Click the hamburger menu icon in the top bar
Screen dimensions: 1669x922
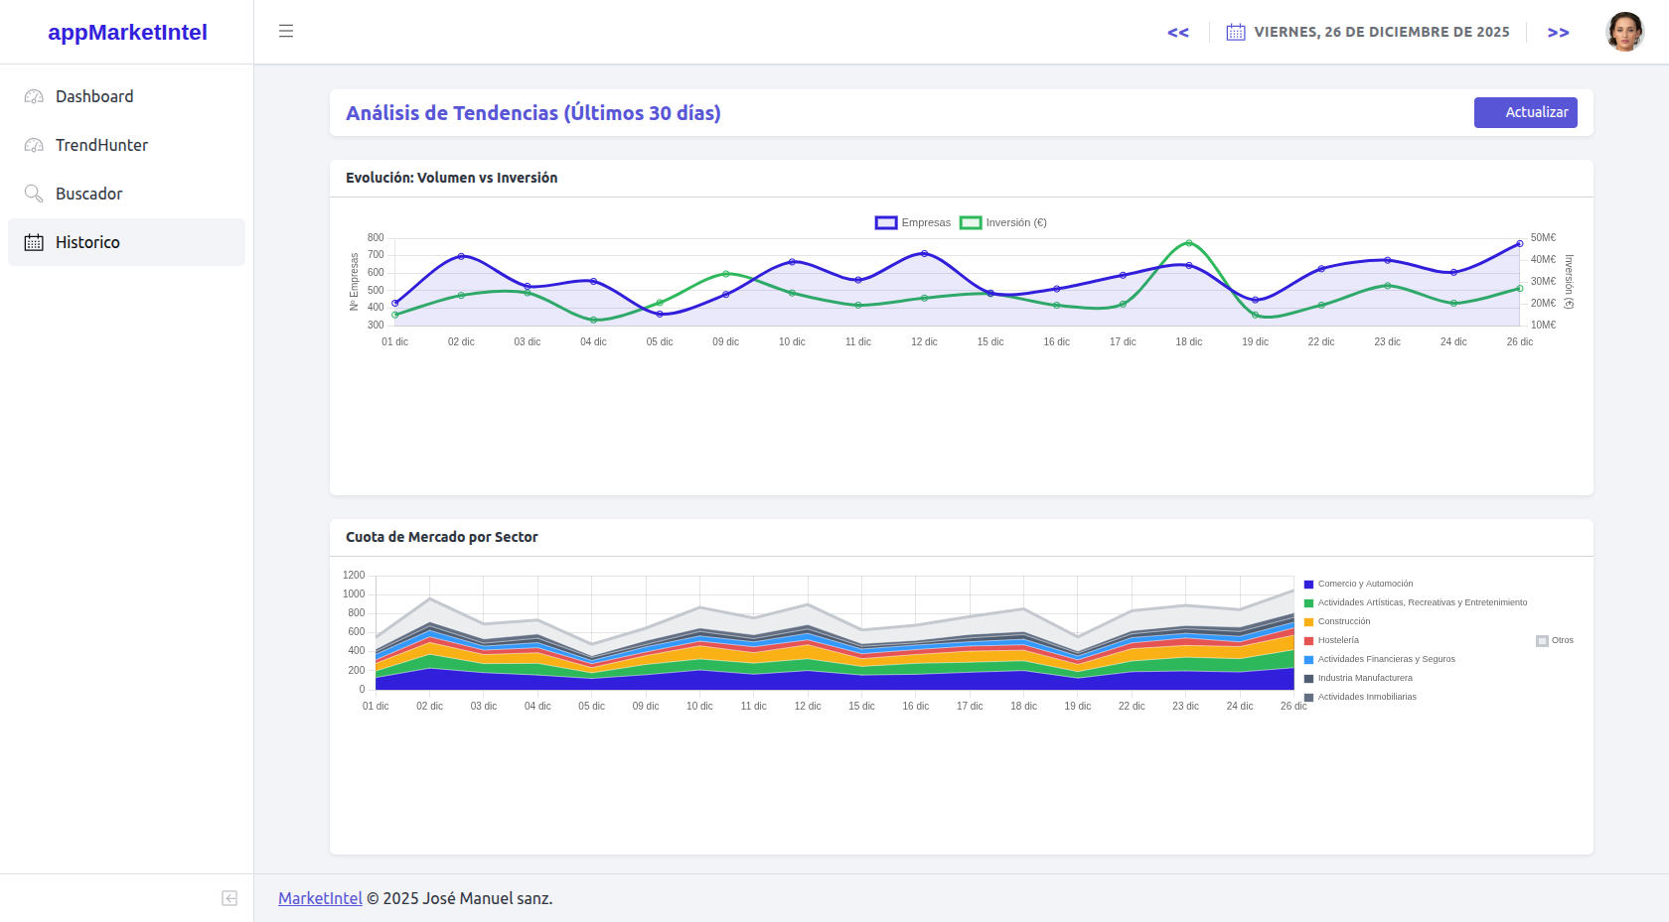286,31
